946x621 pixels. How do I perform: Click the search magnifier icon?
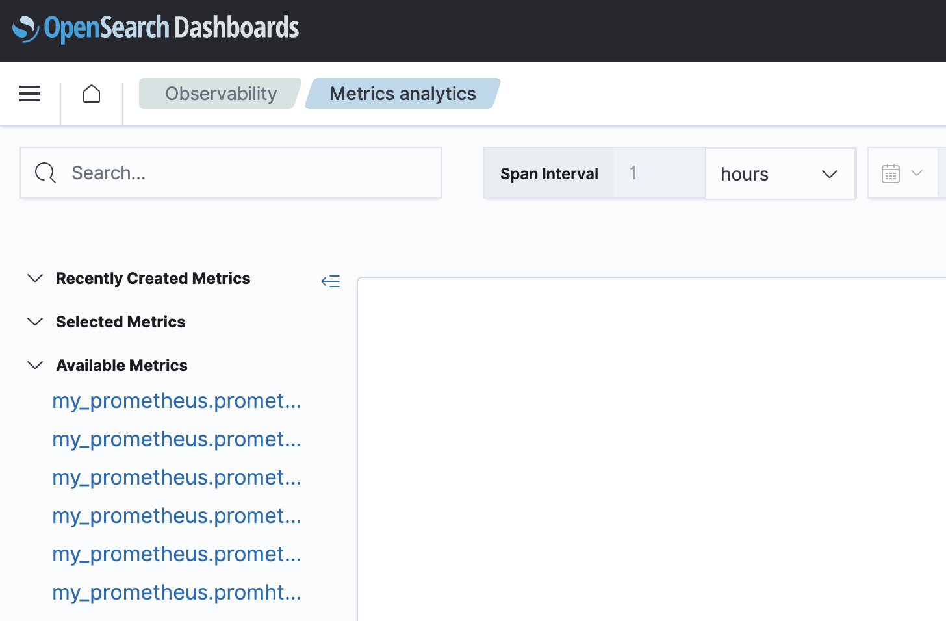click(x=44, y=173)
